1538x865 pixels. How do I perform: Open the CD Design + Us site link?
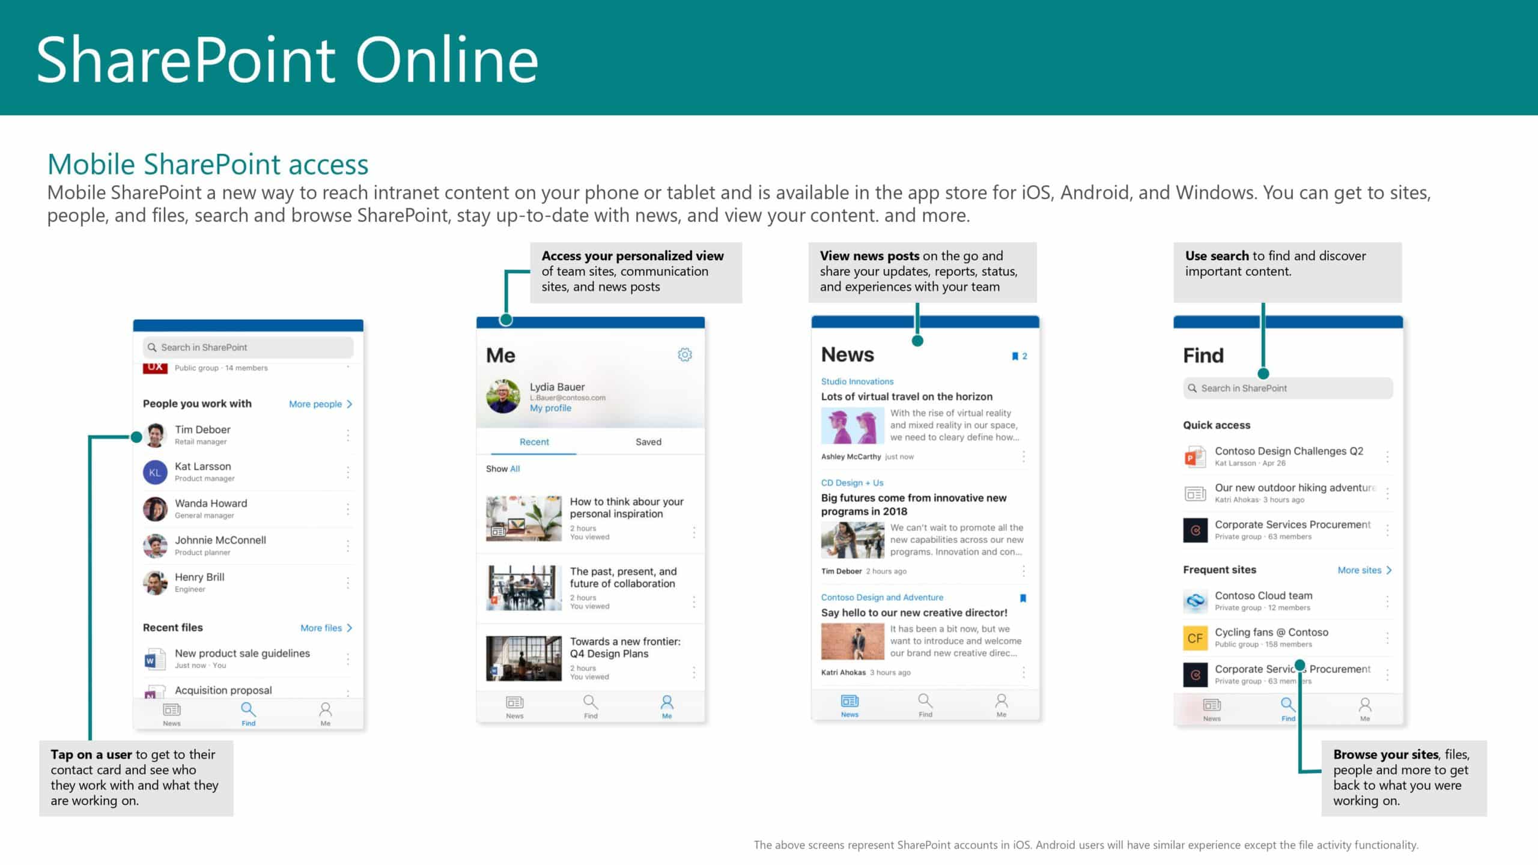(x=852, y=483)
